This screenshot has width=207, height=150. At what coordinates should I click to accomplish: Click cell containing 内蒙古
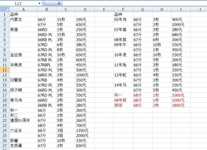16,19
